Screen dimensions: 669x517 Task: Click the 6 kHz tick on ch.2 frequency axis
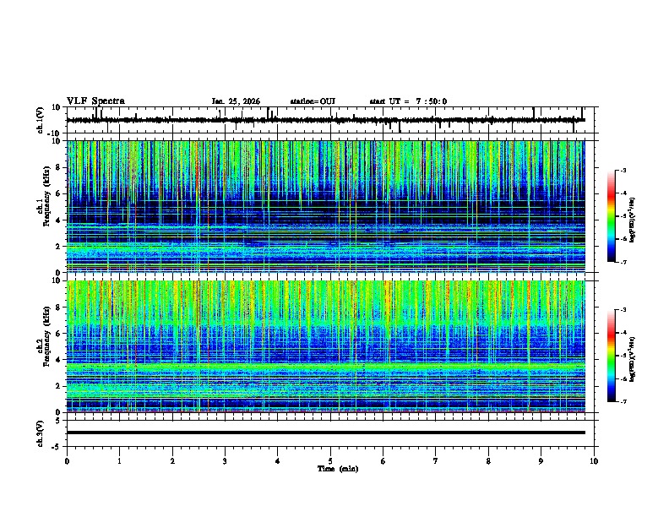[x=59, y=334]
